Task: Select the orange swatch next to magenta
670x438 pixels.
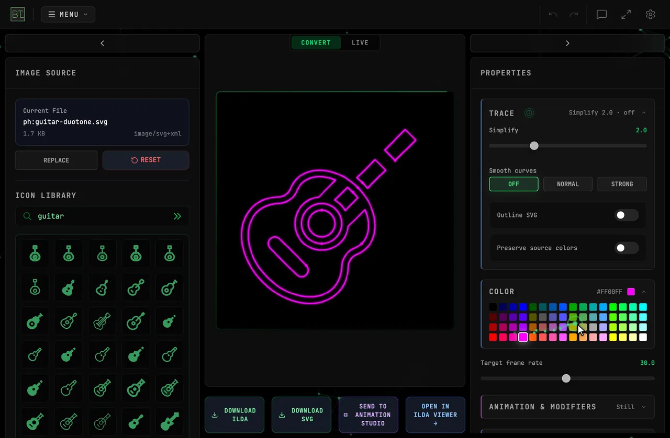Action: (x=533, y=337)
